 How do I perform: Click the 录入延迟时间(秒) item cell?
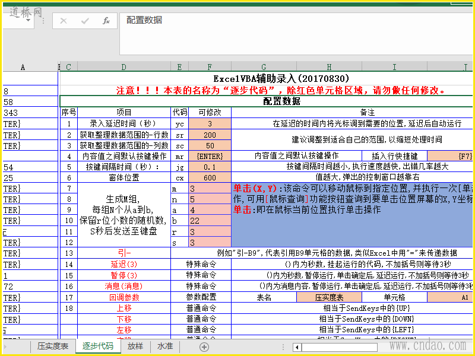(124, 123)
